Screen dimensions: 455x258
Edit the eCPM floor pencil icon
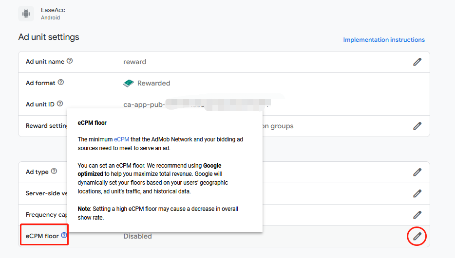coord(417,236)
